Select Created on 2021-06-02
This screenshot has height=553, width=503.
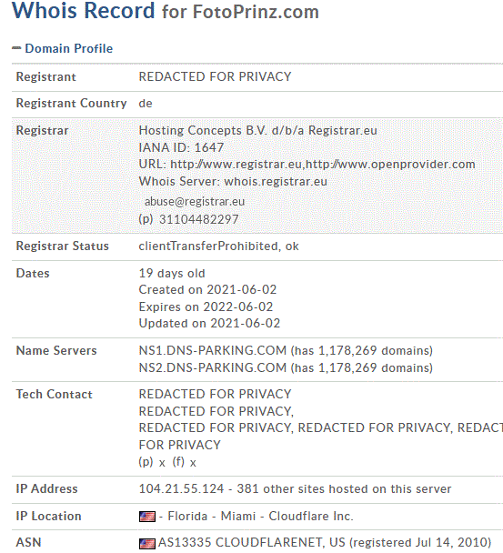click(x=207, y=289)
